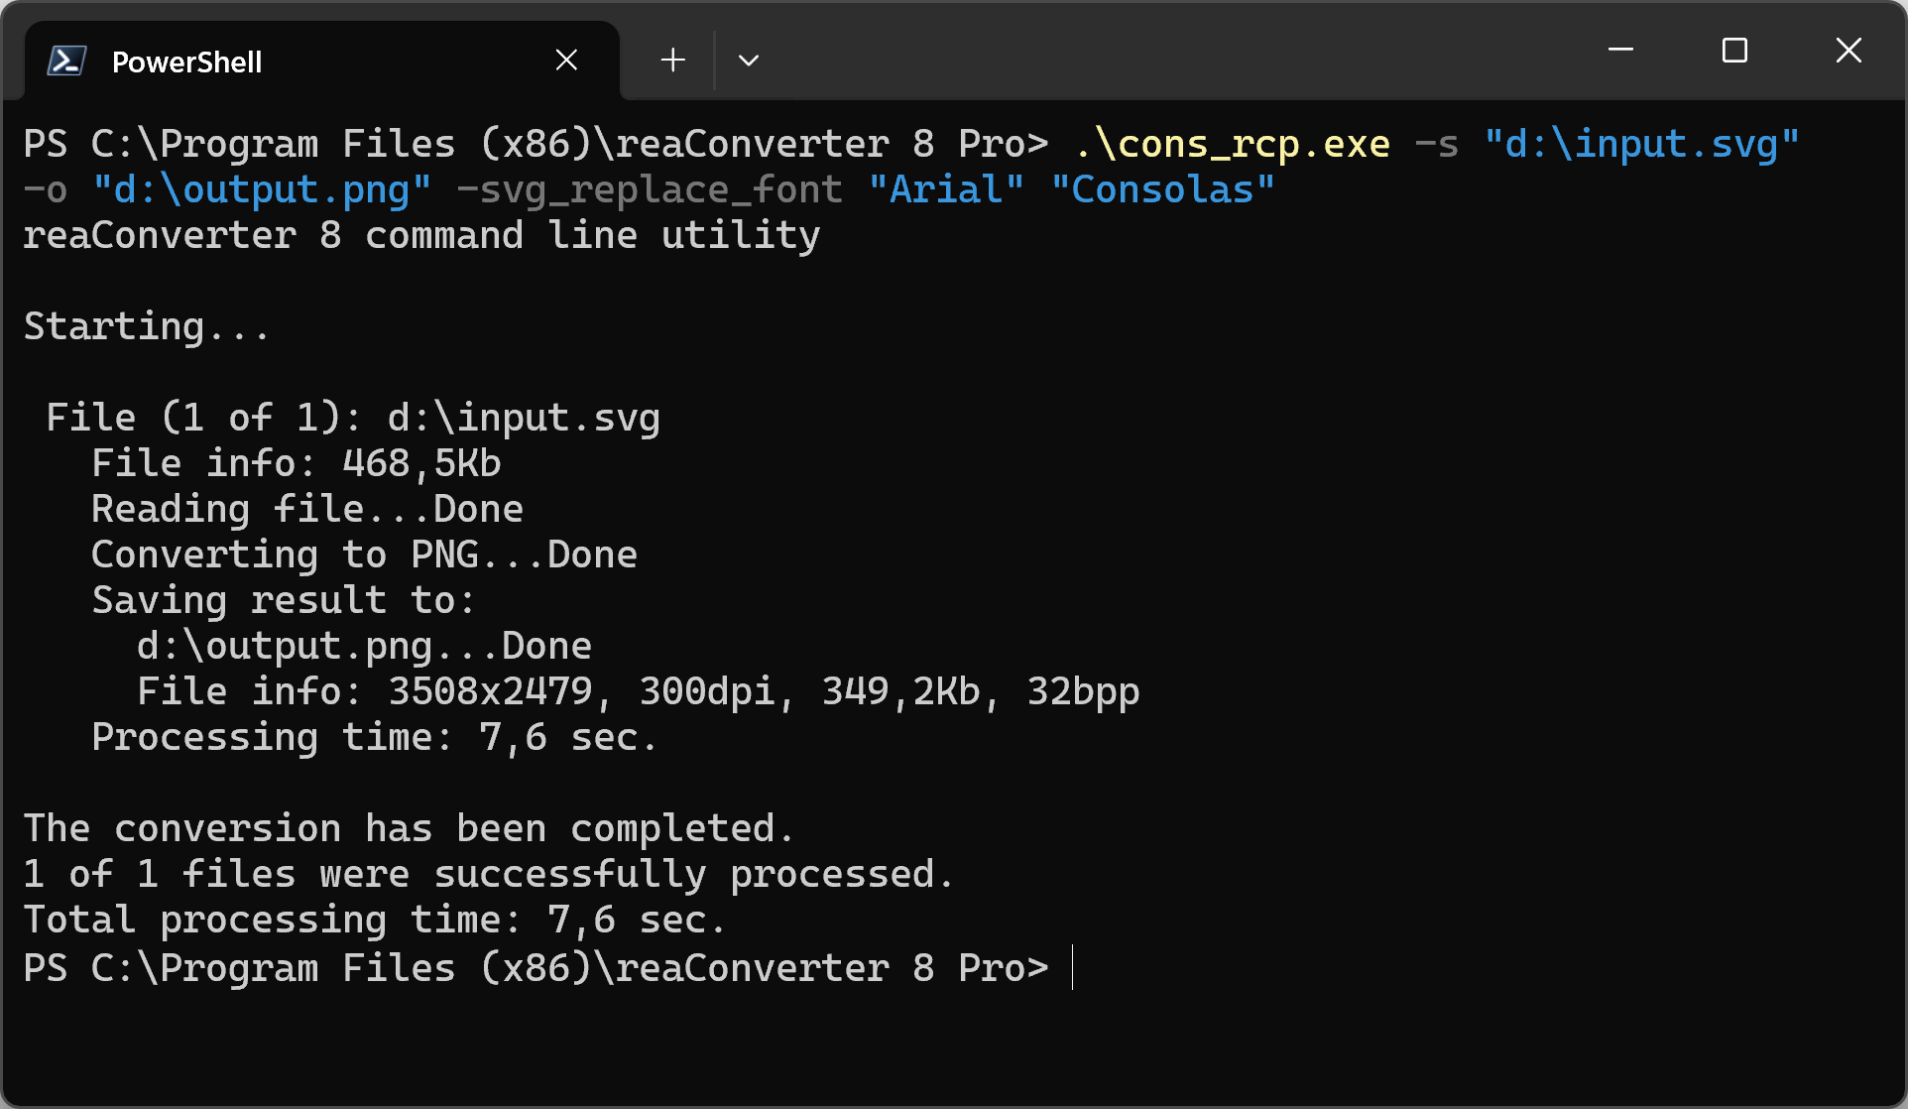Click the "d:\input.svg" source argument
1908x1109 pixels.
[x=1641, y=144]
